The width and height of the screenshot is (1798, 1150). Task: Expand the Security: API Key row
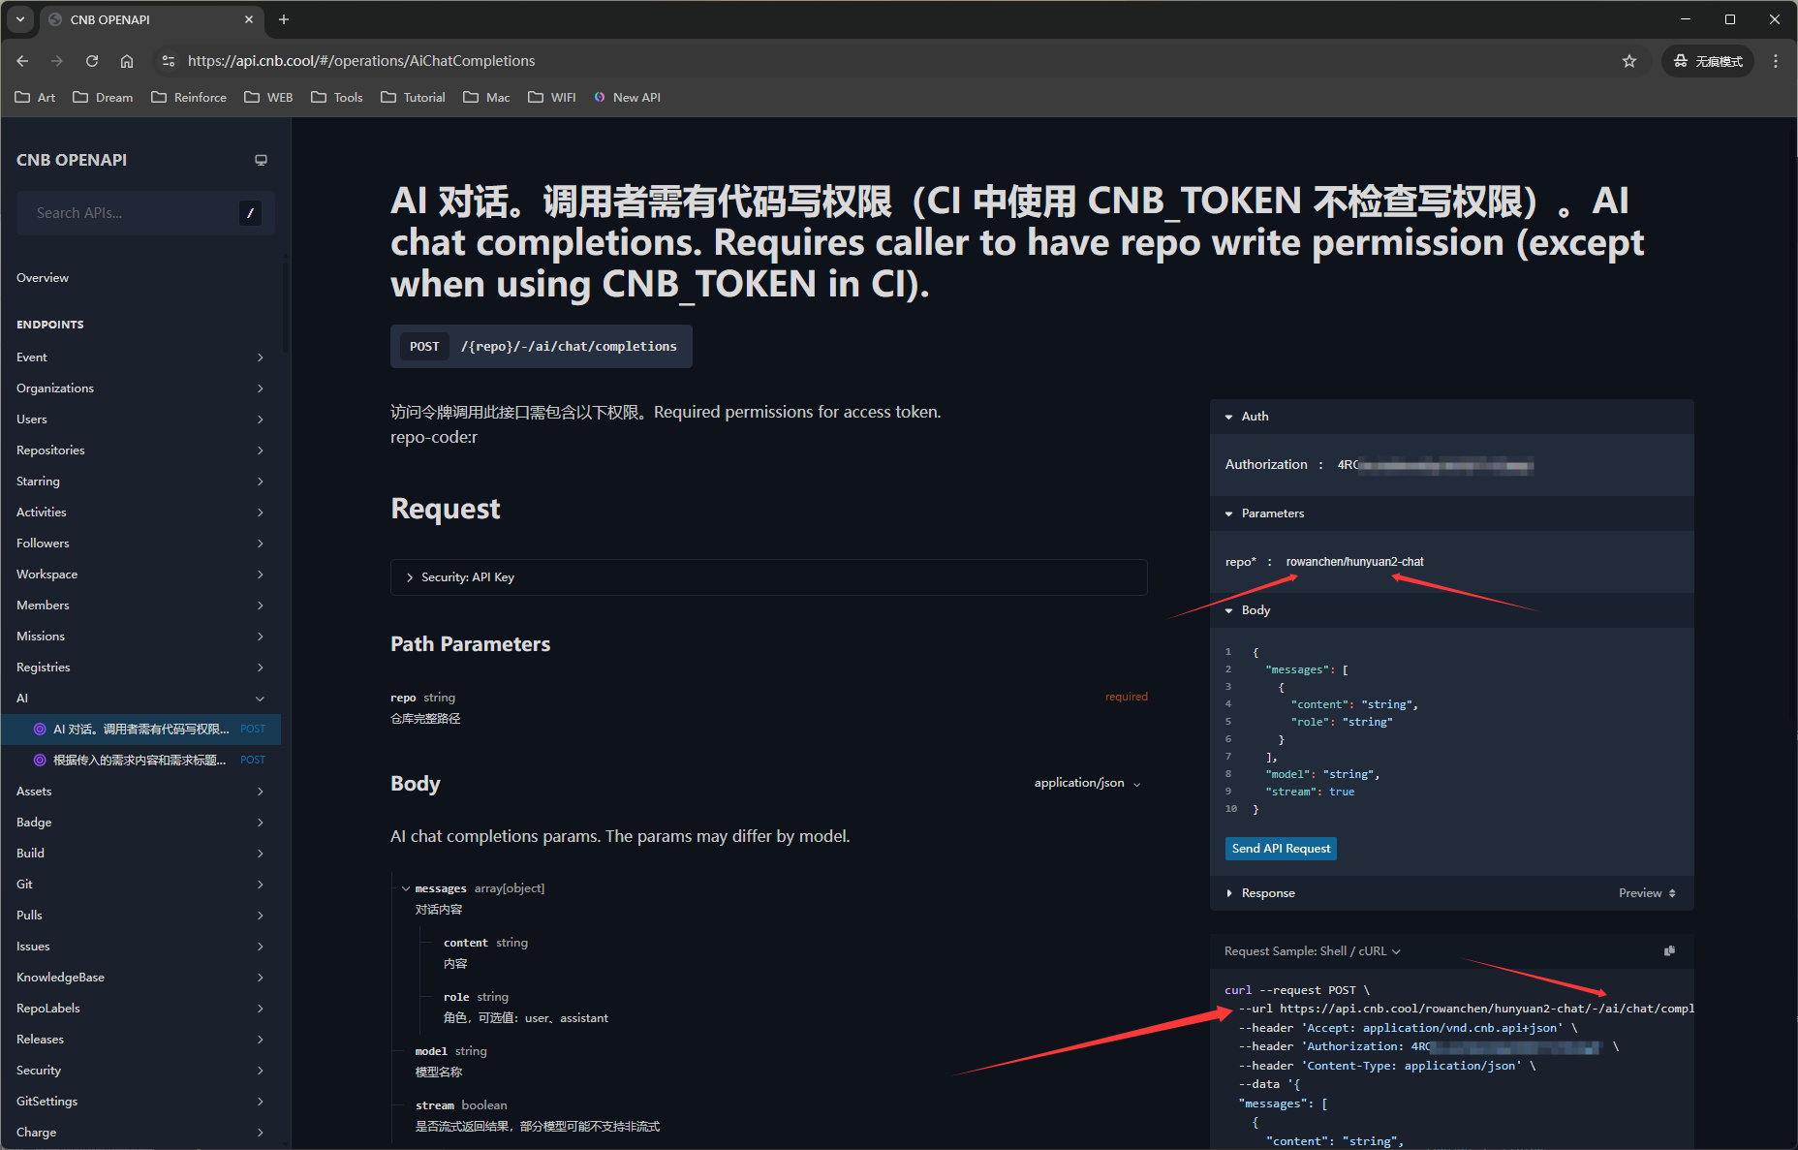tap(467, 577)
